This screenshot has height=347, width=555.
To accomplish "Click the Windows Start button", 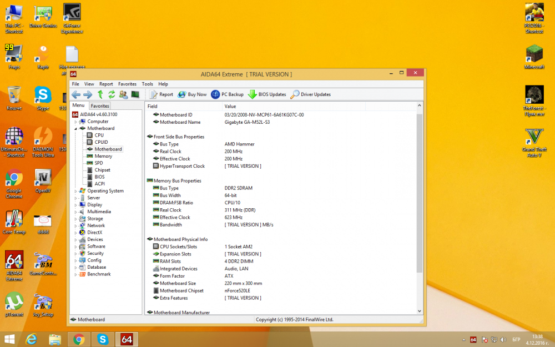I will [x=9, y=339].
